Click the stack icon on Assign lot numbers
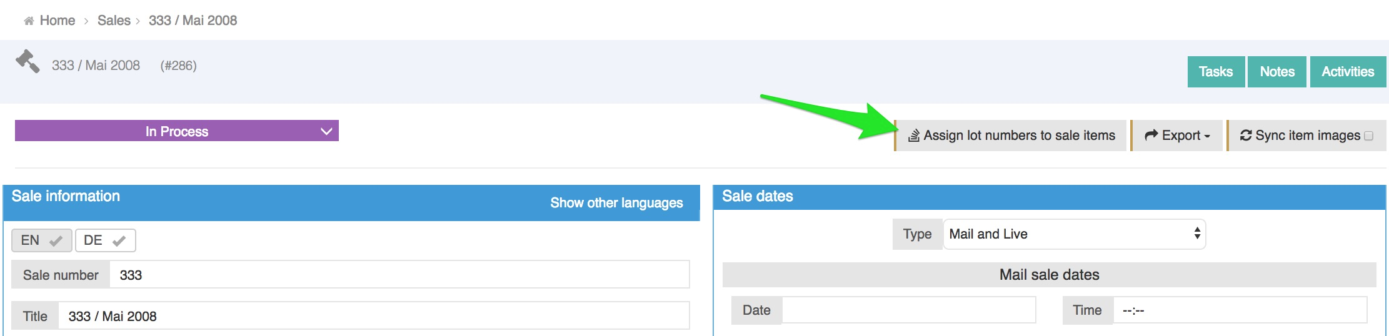Screen dimensions: 1389x336 913,136
